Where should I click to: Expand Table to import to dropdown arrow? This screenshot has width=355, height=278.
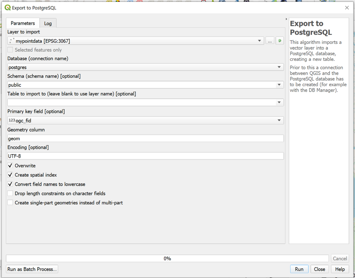(x=279, y=103)
